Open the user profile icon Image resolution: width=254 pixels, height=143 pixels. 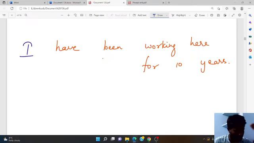click(x=242, y=8)
